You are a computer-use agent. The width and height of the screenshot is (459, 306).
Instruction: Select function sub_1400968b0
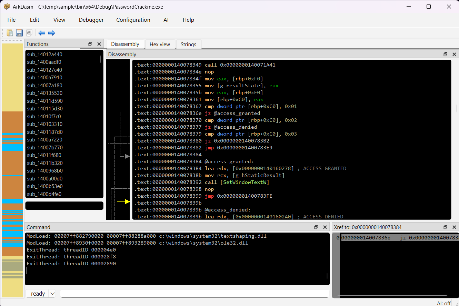45,171
